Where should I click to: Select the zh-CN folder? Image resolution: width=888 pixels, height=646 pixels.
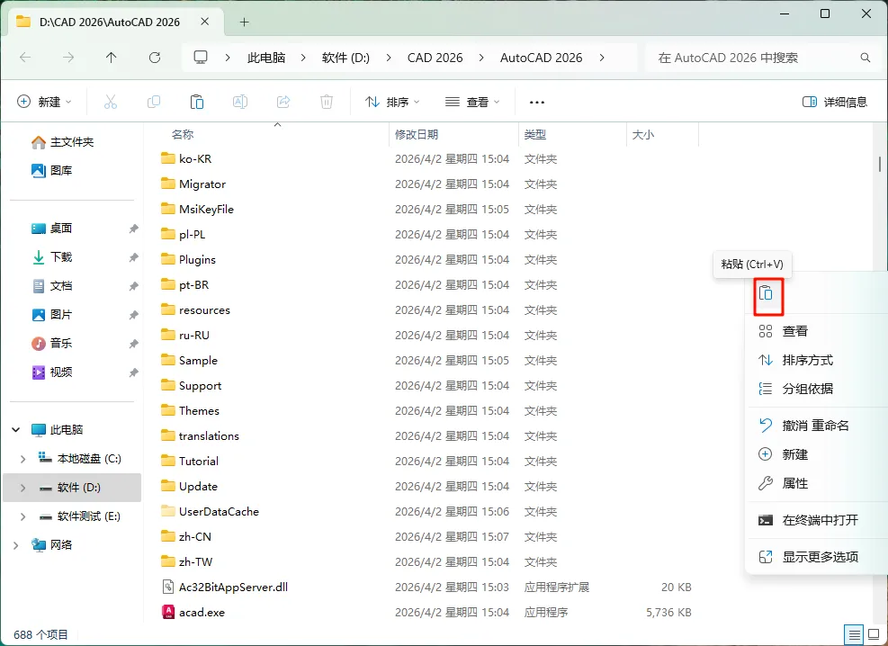[195, 537]
